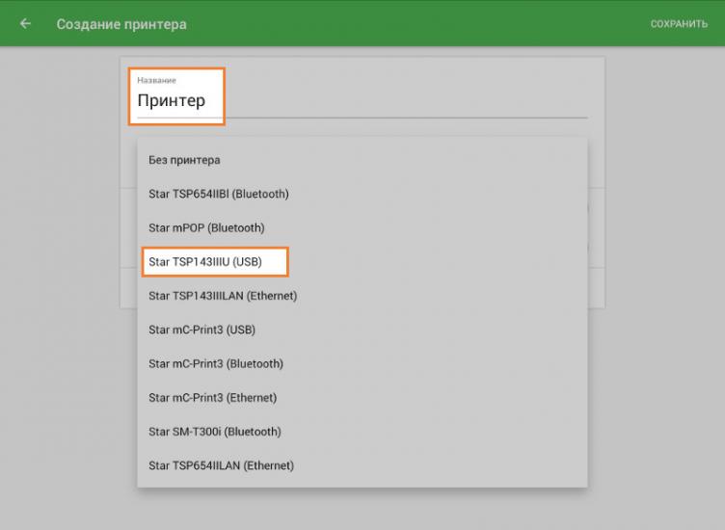Choose Star mC-Print3 (Ethernet) item
The image size is (725, 530).
(212, 398)
